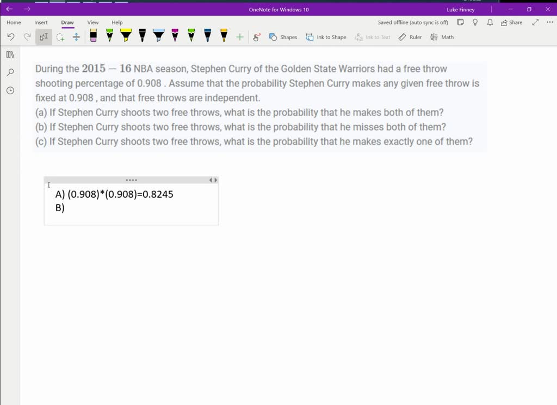557x405 pixels.
Task: Go forward with the right arrow
Action: (x=27, y=9)
